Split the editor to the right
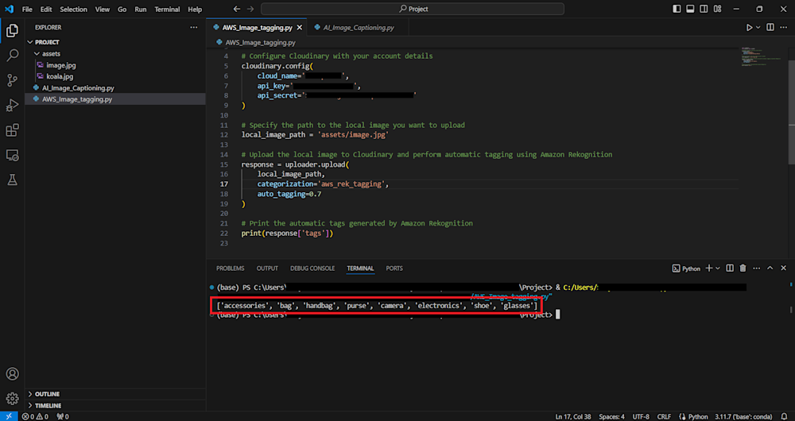 coord(770,27)
